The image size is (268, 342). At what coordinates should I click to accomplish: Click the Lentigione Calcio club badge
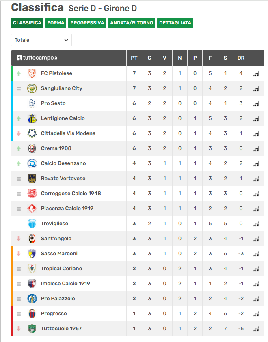point(32,118)
